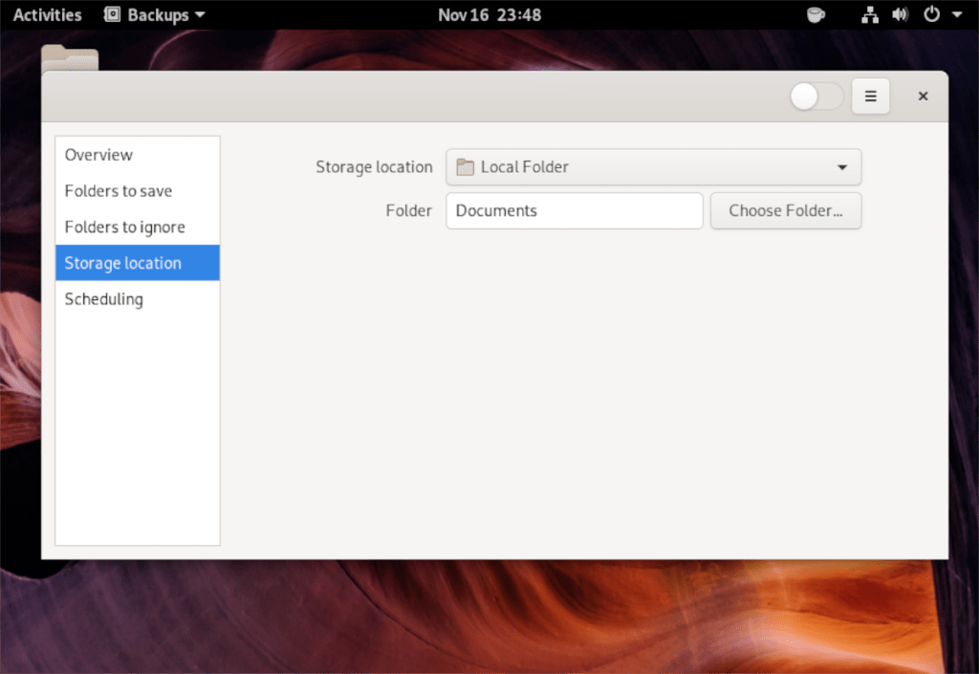Open the Backups hamburger menu
The image size is (979, 674).
point(870,96)
